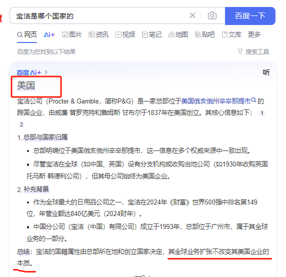This screenshot has width=286, height=277.
Task: Click the 百度一下 search button
Action: click(x=250, y=16)
